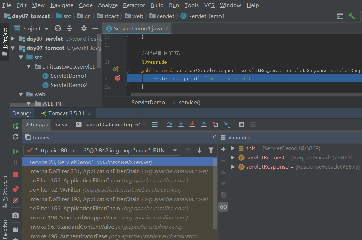Switch to the Server tab
The image size is (362, 240).
coord(62,125)
